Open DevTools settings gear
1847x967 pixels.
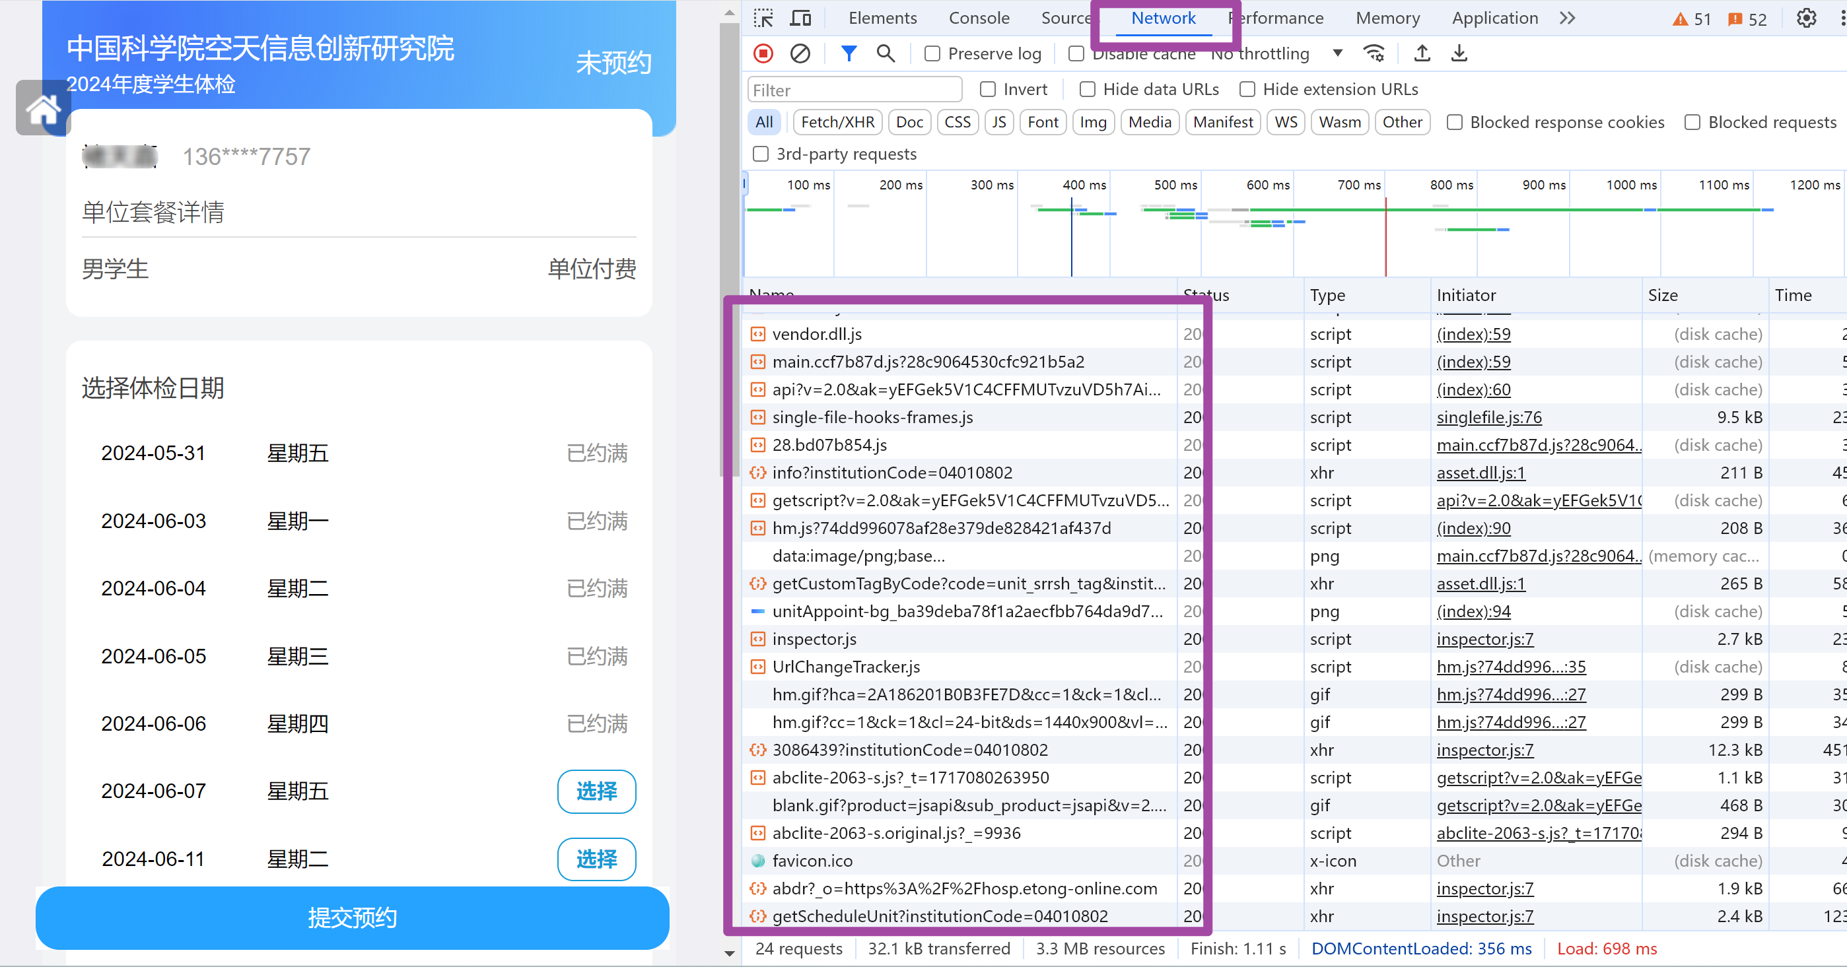1805,18
